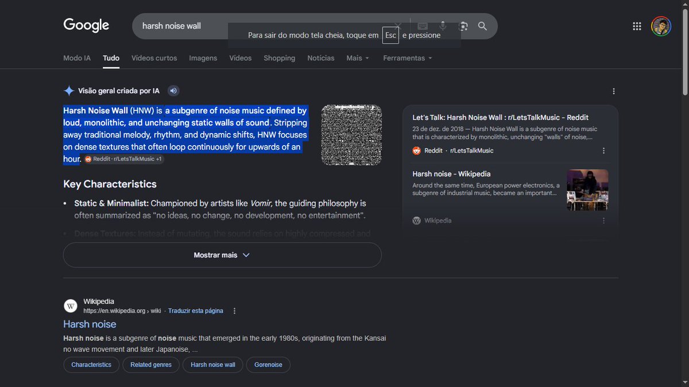Viewport: 689px width, 387px height.
Task: Switch to Vídeos tab
Action: pos(241,58)
